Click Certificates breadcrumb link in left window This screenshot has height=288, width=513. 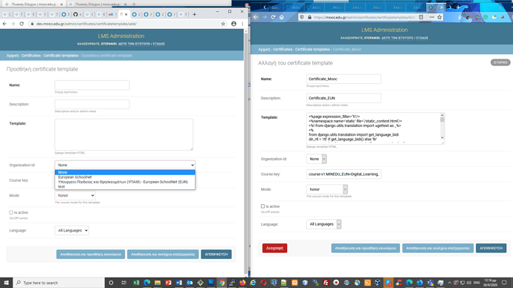(x=31, y=56)
